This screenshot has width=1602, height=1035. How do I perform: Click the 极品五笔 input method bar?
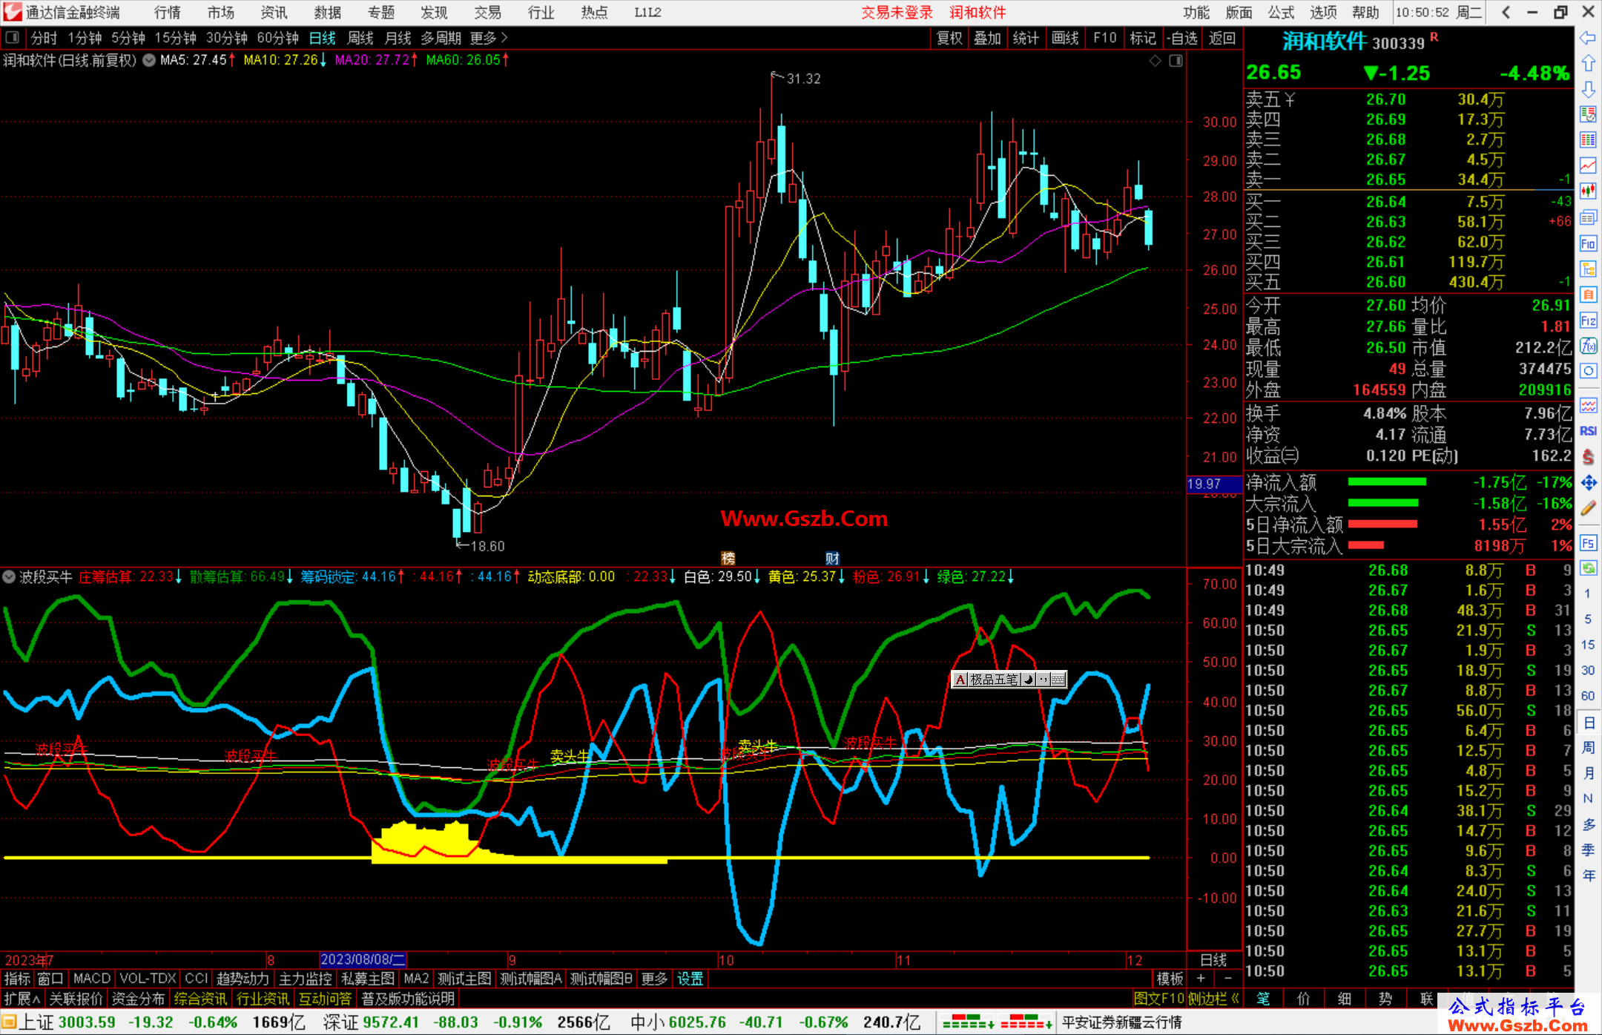point(1009,680)
